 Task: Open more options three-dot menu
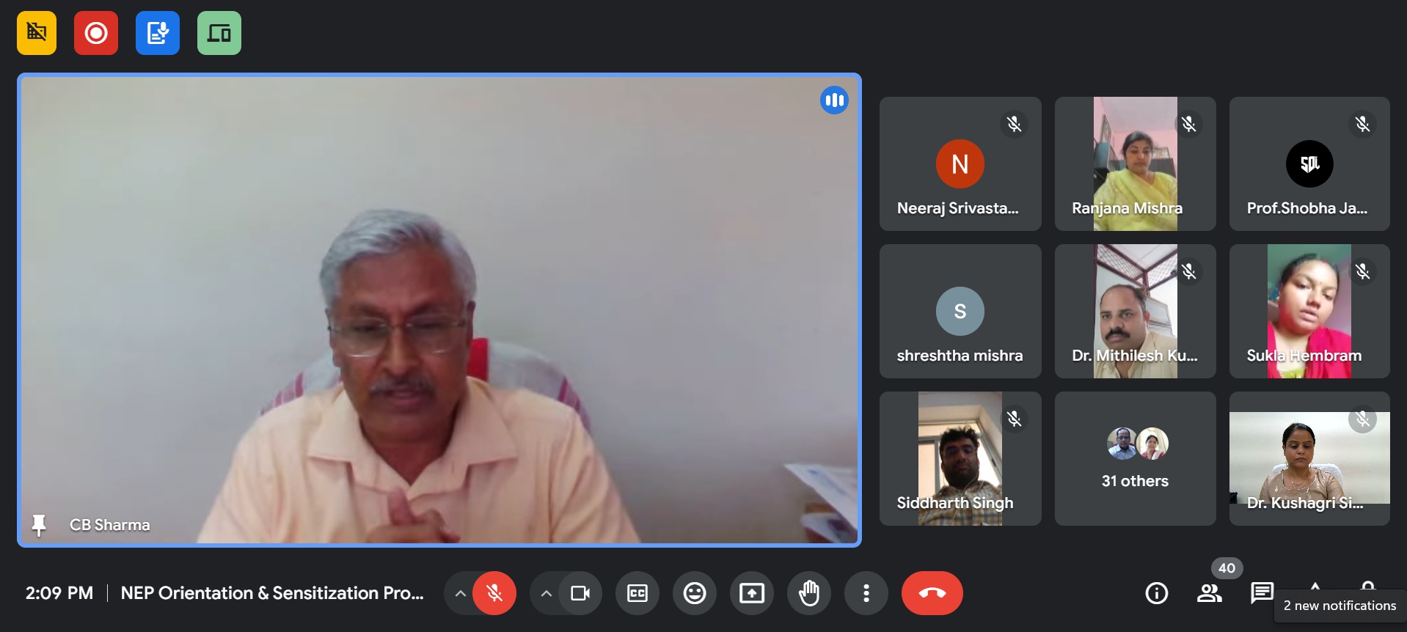[x=866, y=593]
